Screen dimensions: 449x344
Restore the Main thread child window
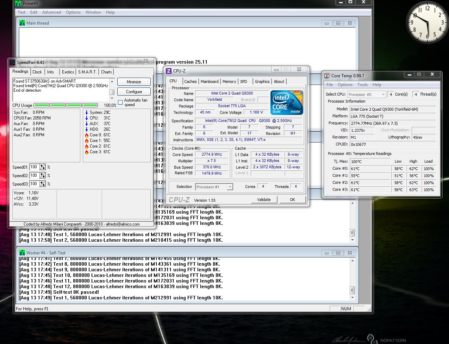point(338,23)
